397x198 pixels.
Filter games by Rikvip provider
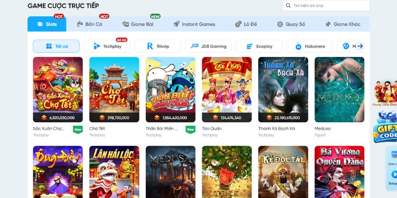(x=158, y=46)
